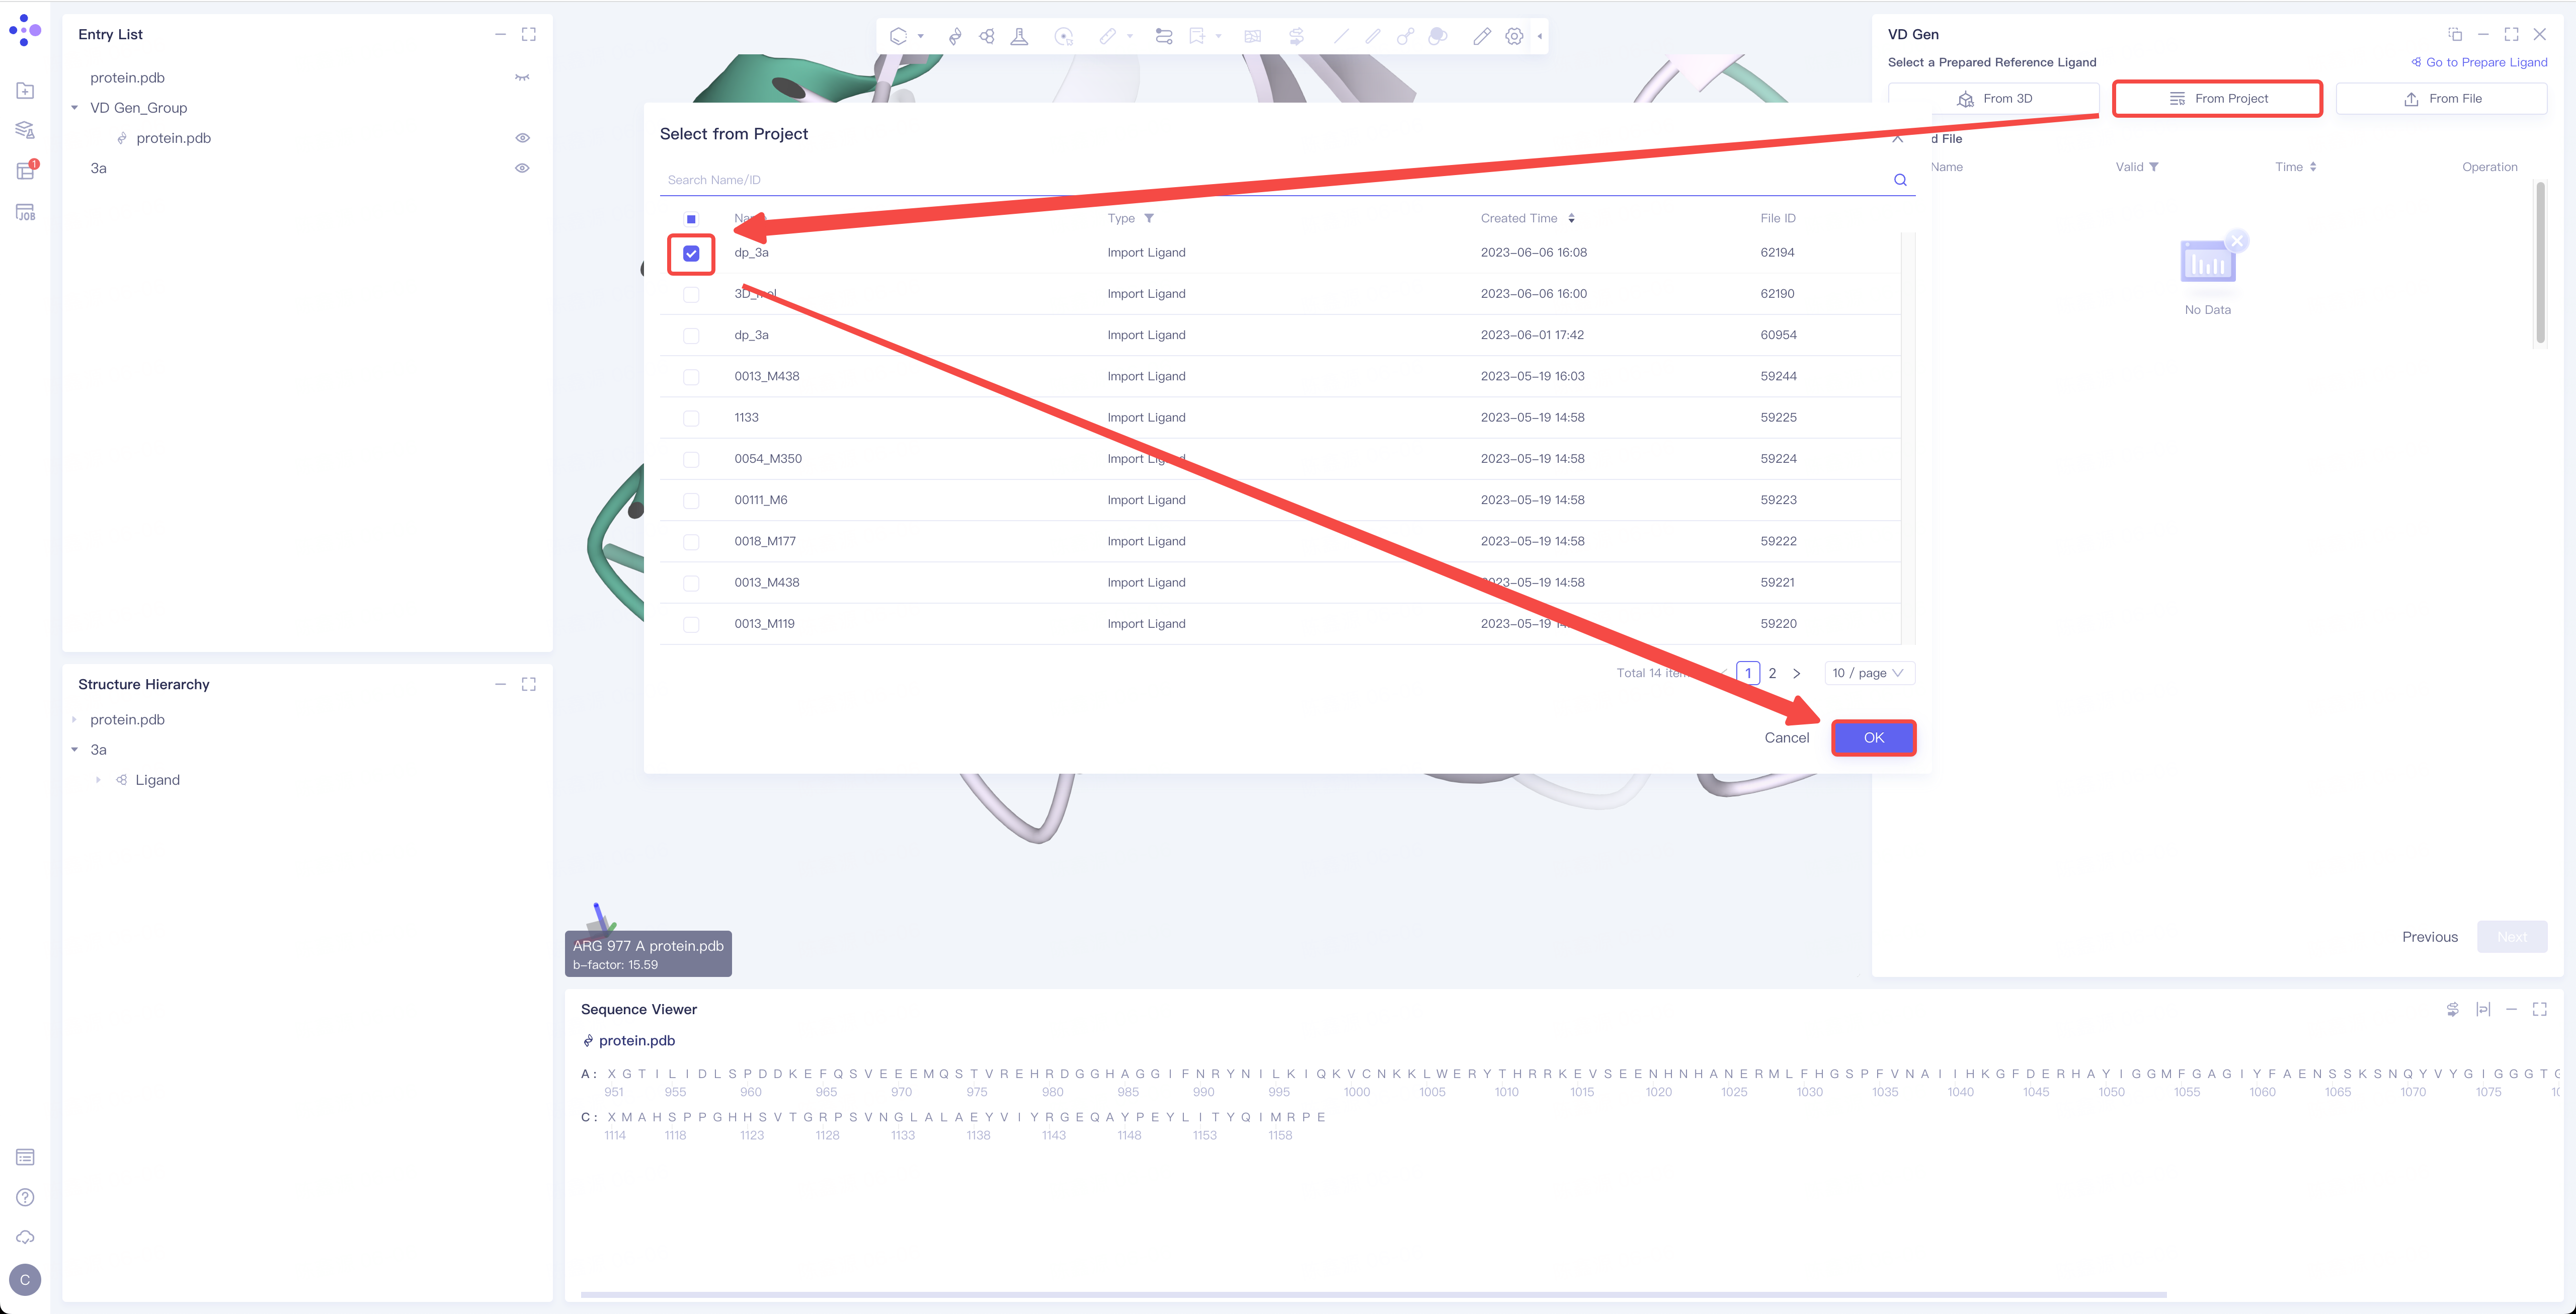Uncheck the first dp_3a row checkbox

pos(691,254)
